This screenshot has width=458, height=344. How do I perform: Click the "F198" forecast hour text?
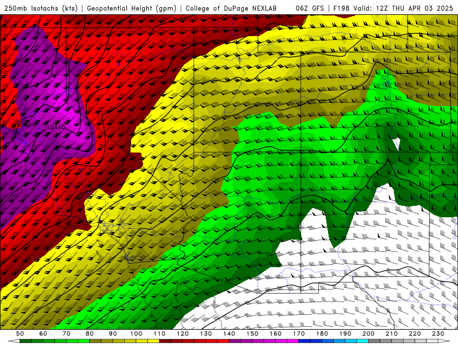click(341, 9)
